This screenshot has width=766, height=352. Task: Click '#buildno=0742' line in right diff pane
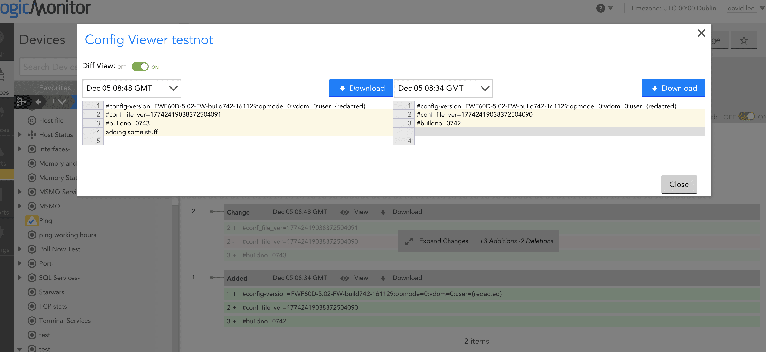point(559,123)
